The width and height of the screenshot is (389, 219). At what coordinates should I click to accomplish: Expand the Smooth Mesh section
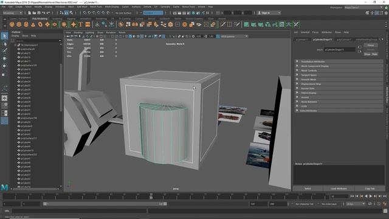click(339, 80)
